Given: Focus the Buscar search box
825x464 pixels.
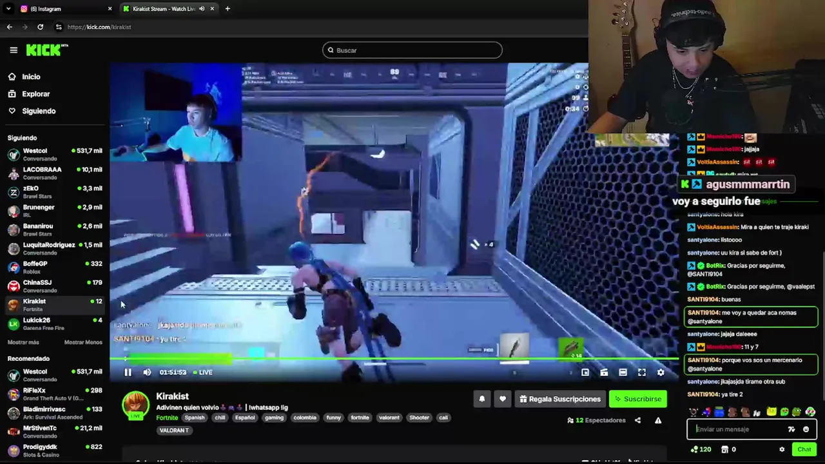Looking at the screenshot, I should pos(412,50).
